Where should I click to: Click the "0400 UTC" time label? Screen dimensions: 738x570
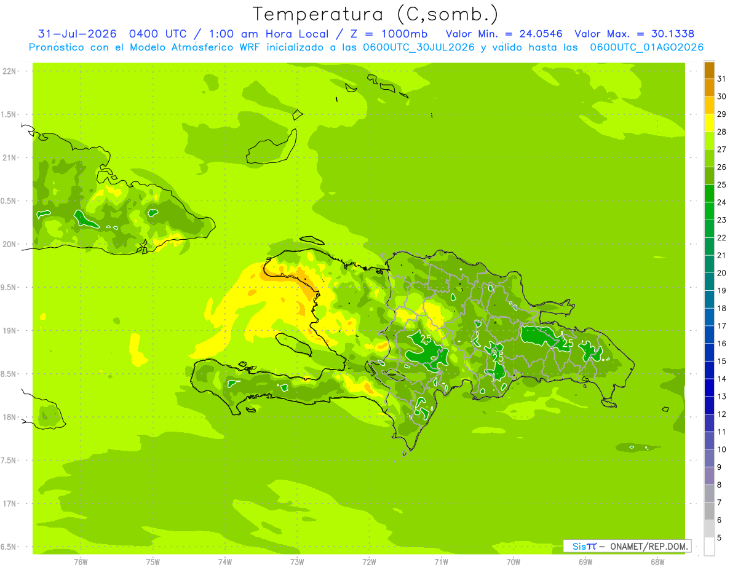pos(156,34)
